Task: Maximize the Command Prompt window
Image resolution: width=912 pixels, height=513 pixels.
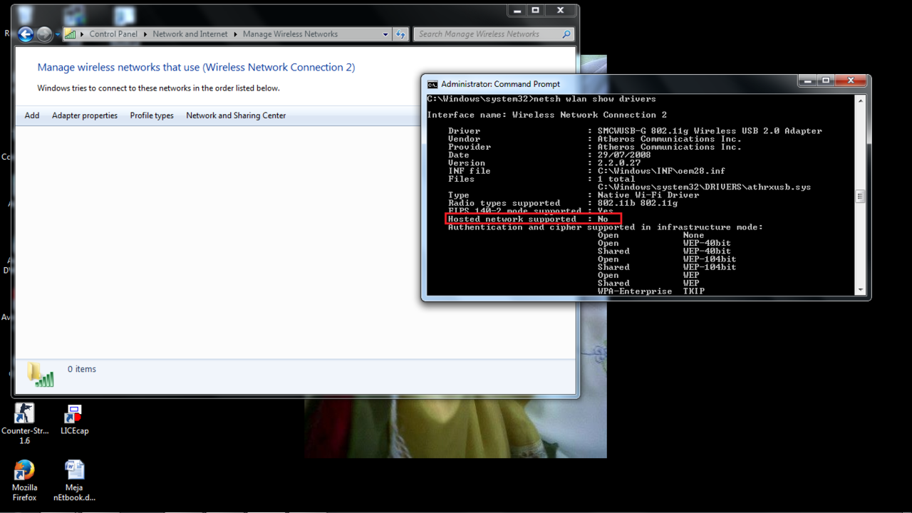Action: pos(826,81)
